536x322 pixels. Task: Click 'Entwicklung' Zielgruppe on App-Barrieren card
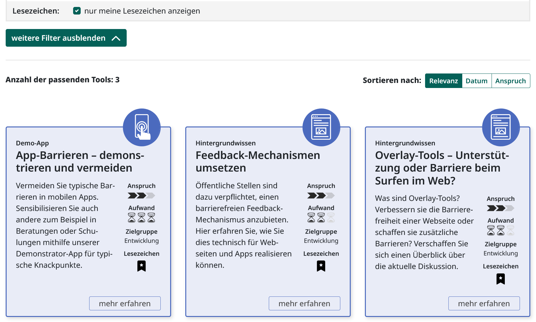click(141, 241)
